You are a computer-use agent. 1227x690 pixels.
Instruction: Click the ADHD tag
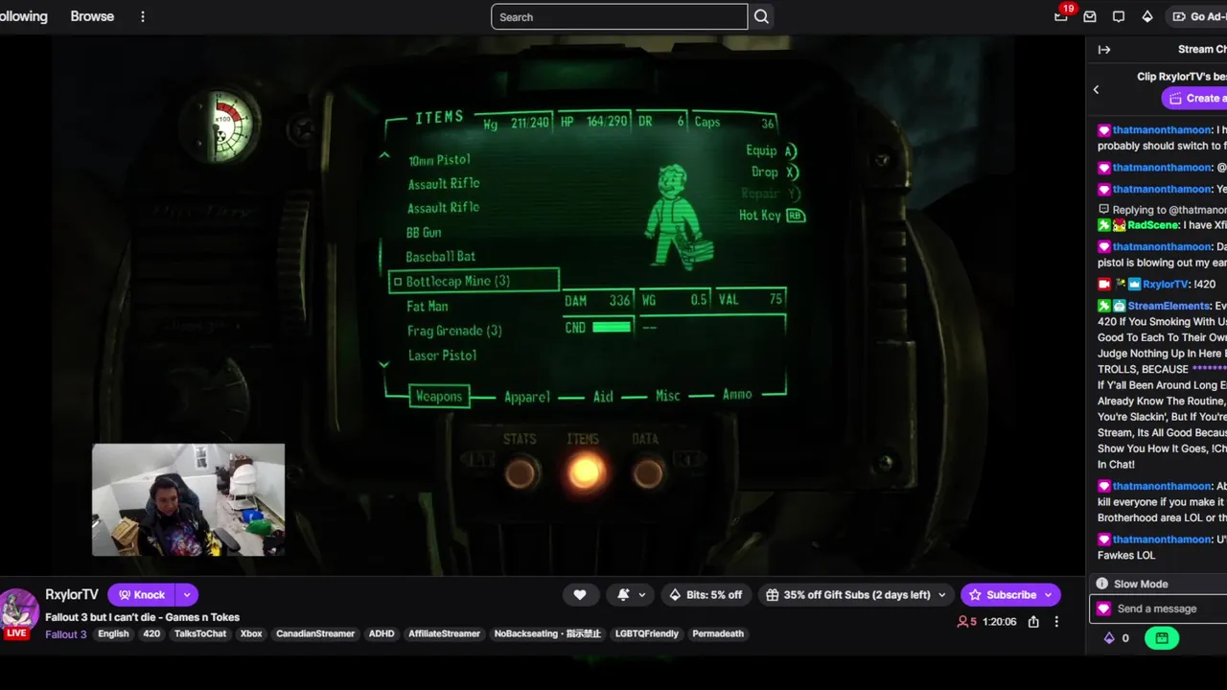382,633
